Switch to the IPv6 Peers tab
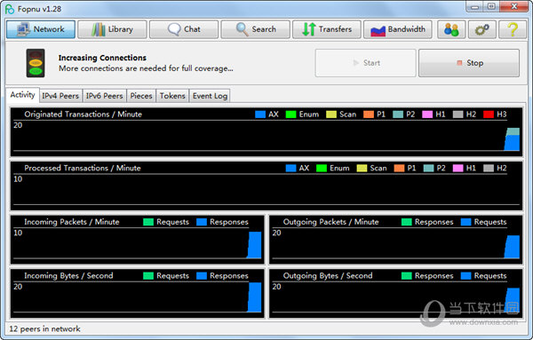 click(x=104, y=96)
